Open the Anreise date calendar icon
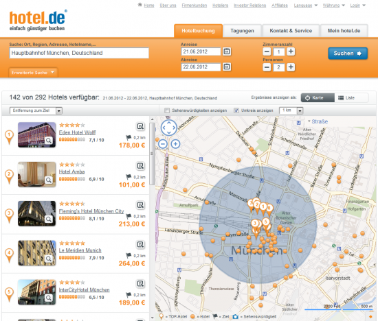 [227, 51]
